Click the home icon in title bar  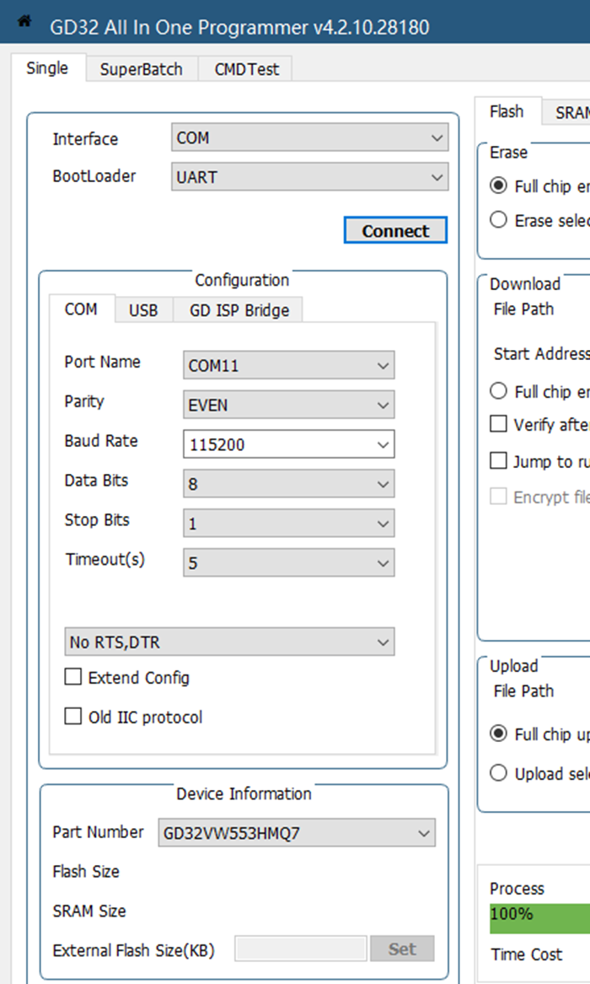click(24, 20)
